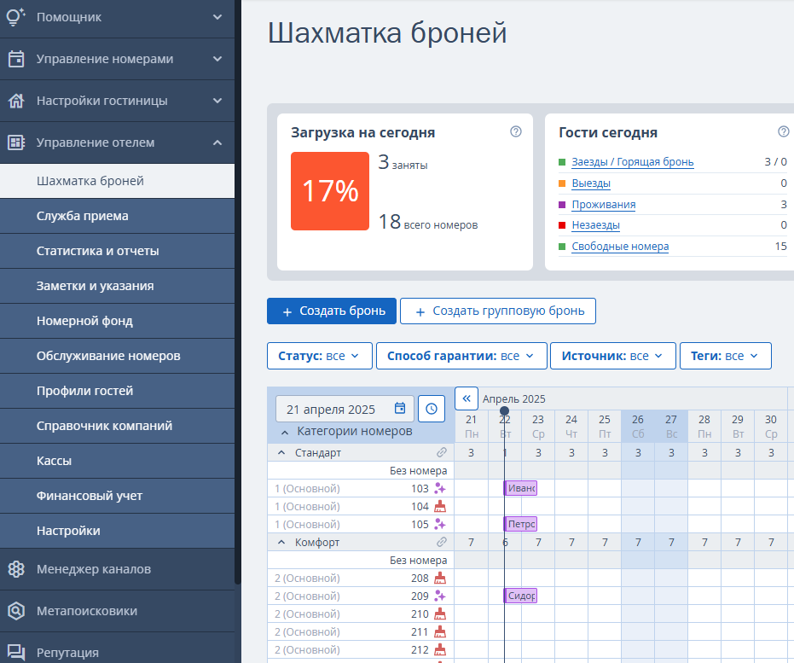
Task: Click the link icon in Стандарт row
Action: [442, 452]
